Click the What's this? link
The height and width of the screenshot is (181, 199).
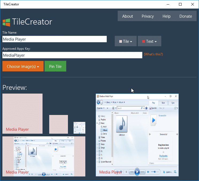coord(153,54)
